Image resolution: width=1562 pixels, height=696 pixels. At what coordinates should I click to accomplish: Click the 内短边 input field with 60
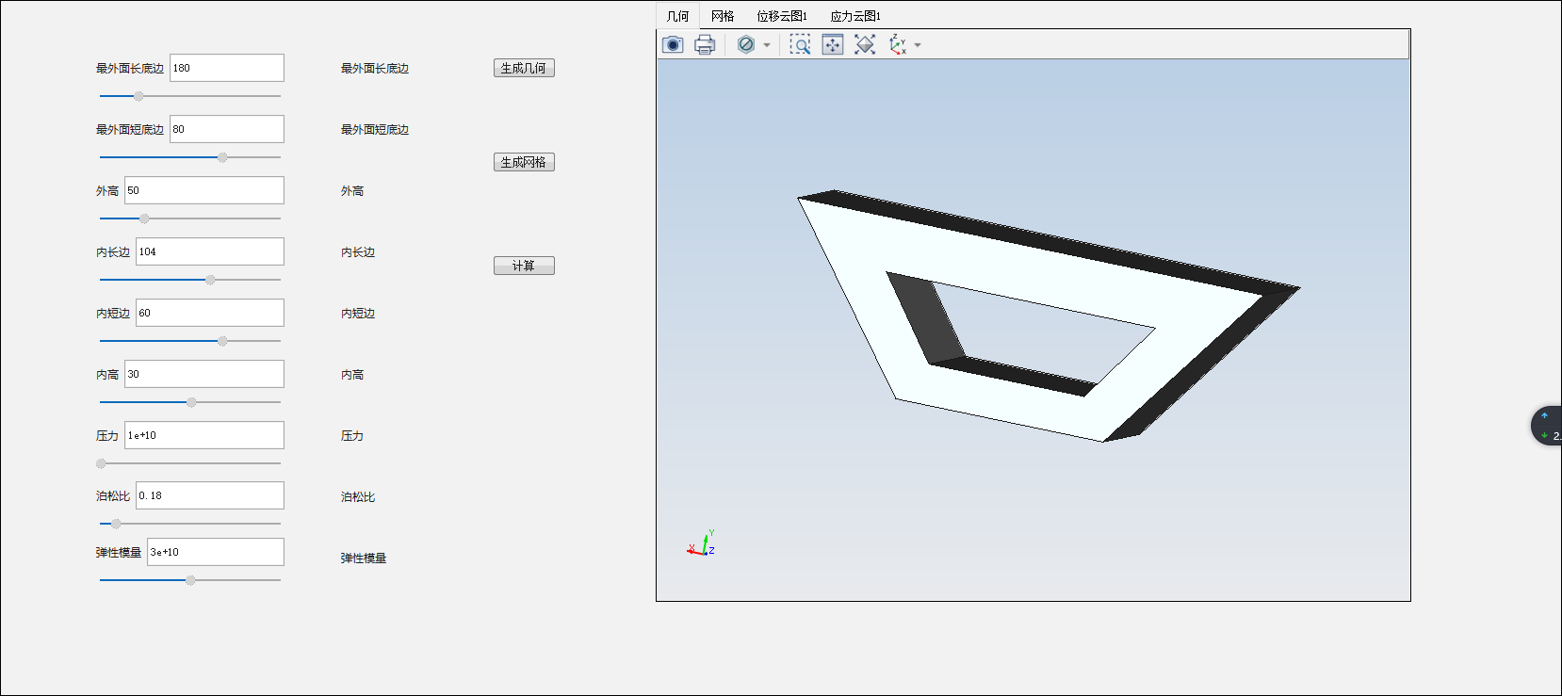click(210, 313)
